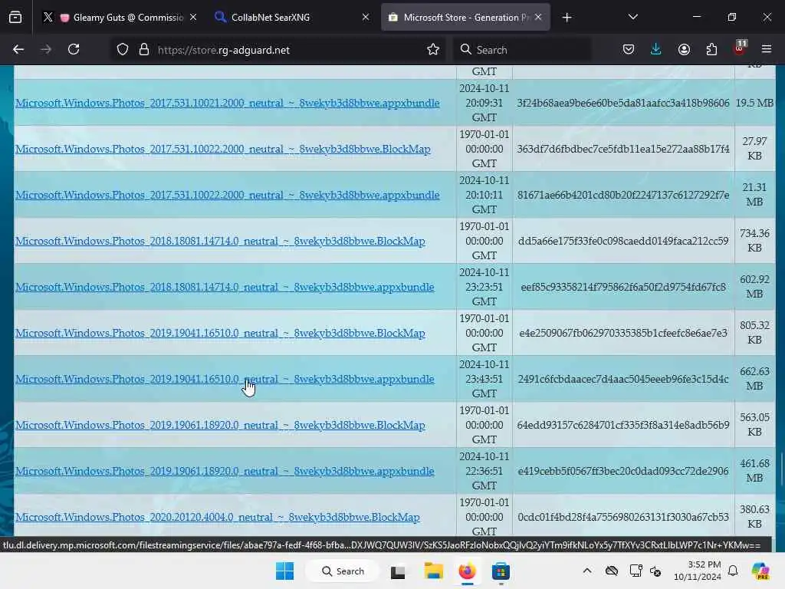The height and width of the screenshot is (589, 785).
Task: Open uBlock Origin extension icon
Action: click(740, 48)
